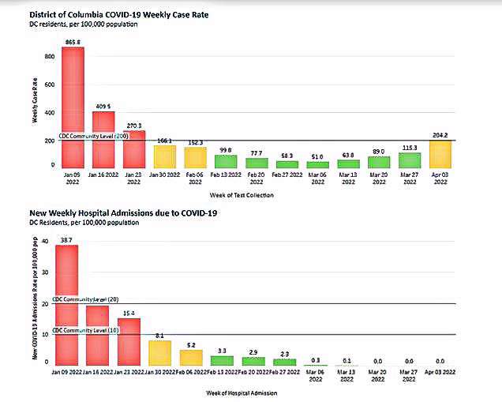Select the green 115.3 bar for Mar 27
This screenshot has height=402, width=502.
coord(409,160)
